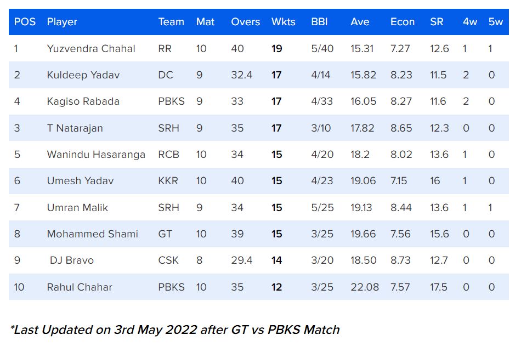Viewport: 521px width, 352px height.
Task: Click Umran Malik's name
Action: click(77, 208)
